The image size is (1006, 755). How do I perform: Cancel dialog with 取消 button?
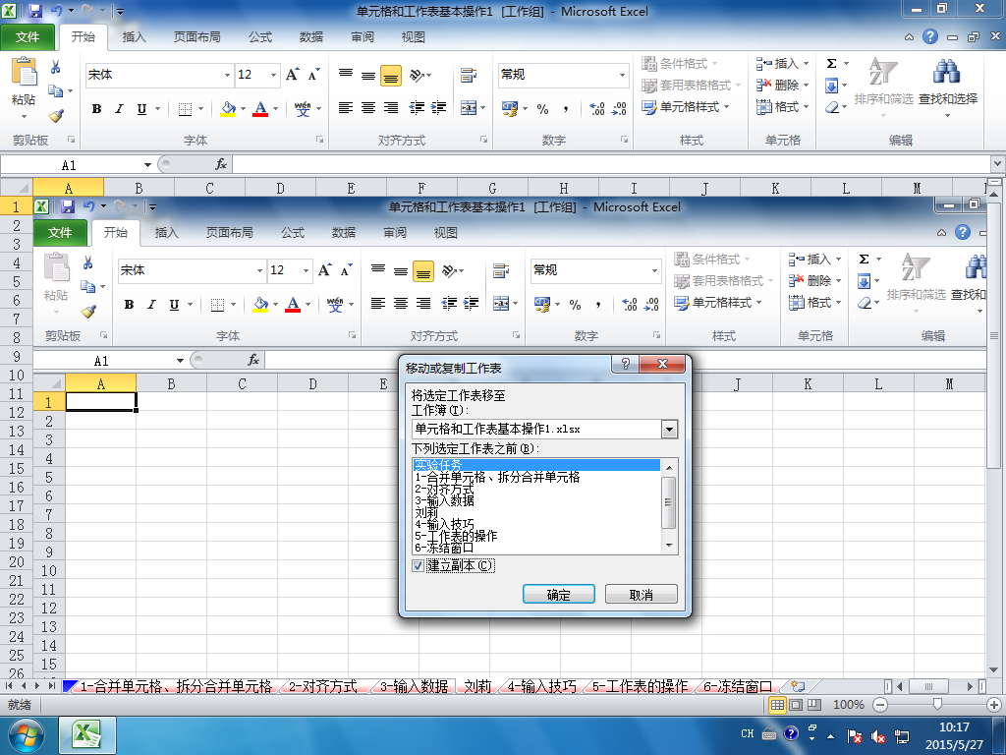point(641,594)
